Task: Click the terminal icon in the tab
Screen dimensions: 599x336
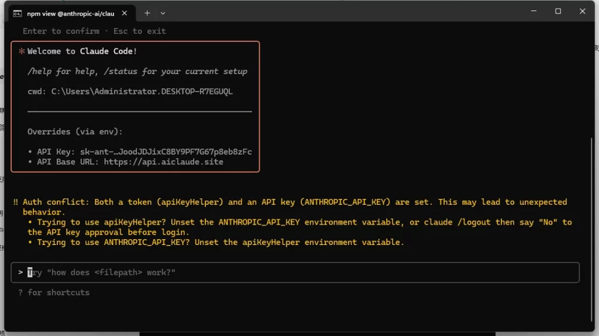Action: click(x=18, y=14)
